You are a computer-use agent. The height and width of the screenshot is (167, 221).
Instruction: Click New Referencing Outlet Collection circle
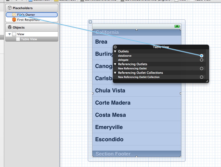click(x=202, y=77)
